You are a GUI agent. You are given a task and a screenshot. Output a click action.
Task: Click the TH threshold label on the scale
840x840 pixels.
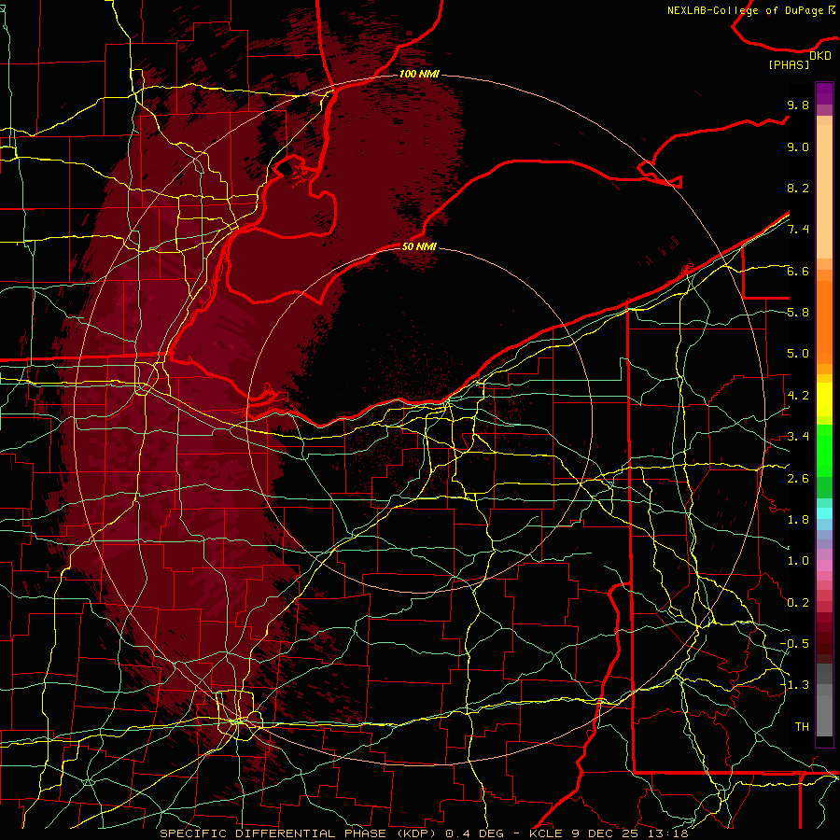(x=802, y=727)
